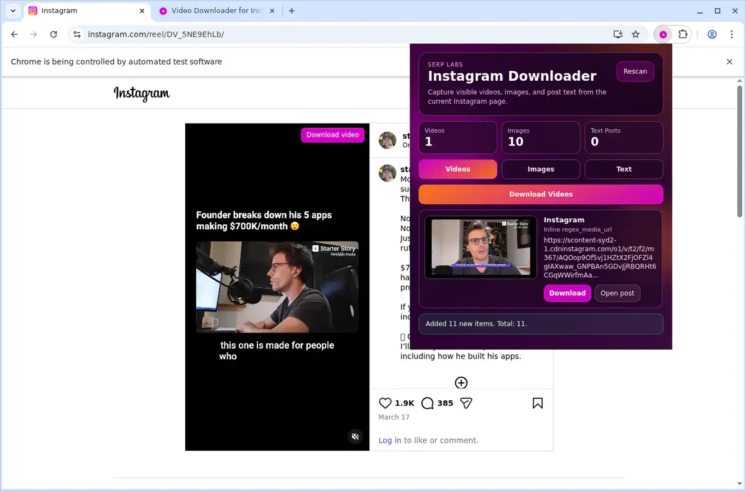746x491 pixels.
Task: Share the post with paper plane icon
Action: (x=466, y=403)
